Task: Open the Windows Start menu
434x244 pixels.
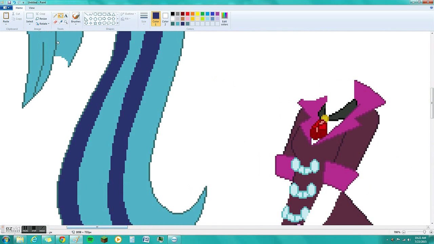Action: point(6,240)
